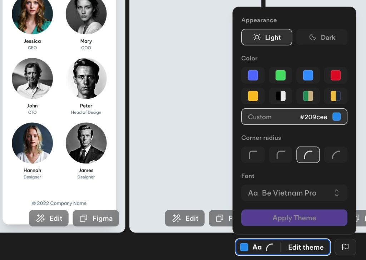Viewport: 366px width, 260px height.
Task: Click Edit button on the middle screen
Action: pos(185,218)
